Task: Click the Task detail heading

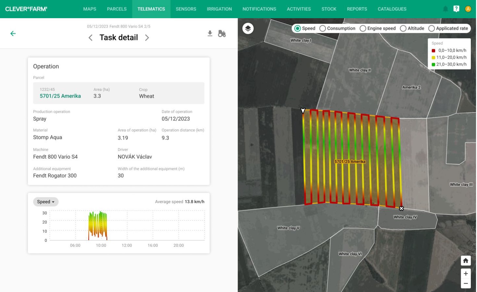Action: (119, 38)
